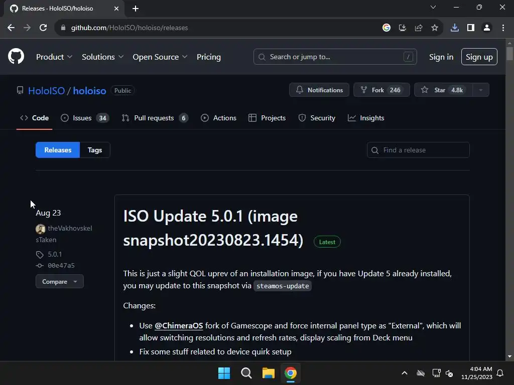Click the padlock site info icon
This screenshot has height=385, width=514.
coord(63,28)
